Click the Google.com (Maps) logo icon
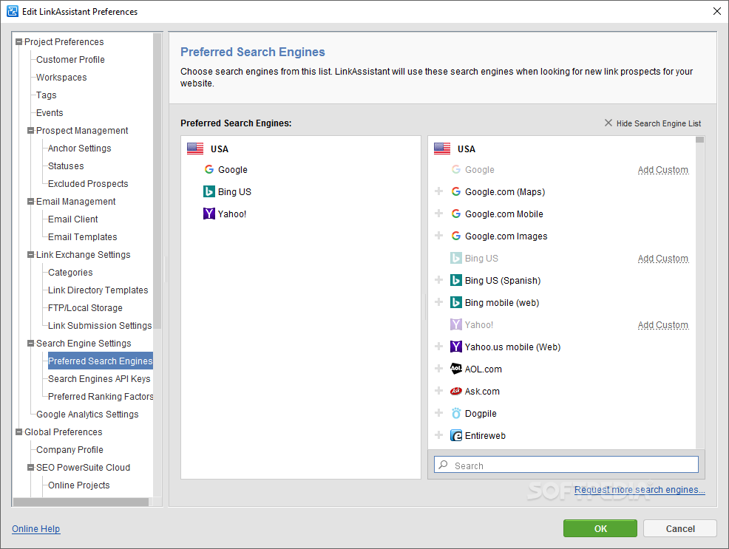This screenshot has width=729, height=549. coord(456,191)
